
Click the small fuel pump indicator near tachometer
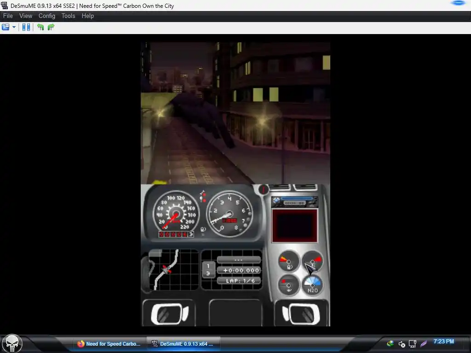click(x=203, y=230)
